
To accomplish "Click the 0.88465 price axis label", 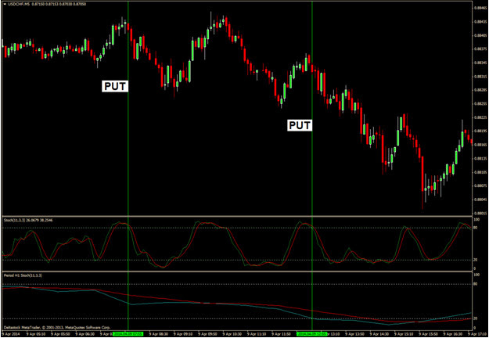I will coord(480,8).
